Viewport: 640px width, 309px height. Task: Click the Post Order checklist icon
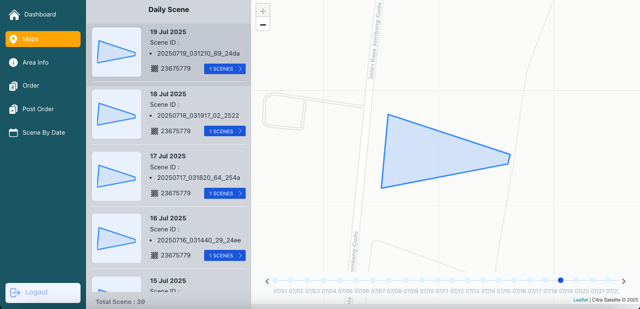(14, 109)
